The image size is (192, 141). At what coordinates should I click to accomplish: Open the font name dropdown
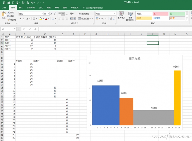click(x=42, y=14)
